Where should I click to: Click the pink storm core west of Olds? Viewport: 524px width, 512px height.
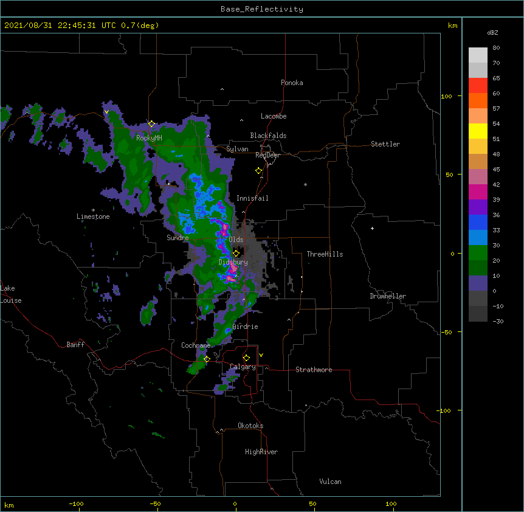click(224, 229)
